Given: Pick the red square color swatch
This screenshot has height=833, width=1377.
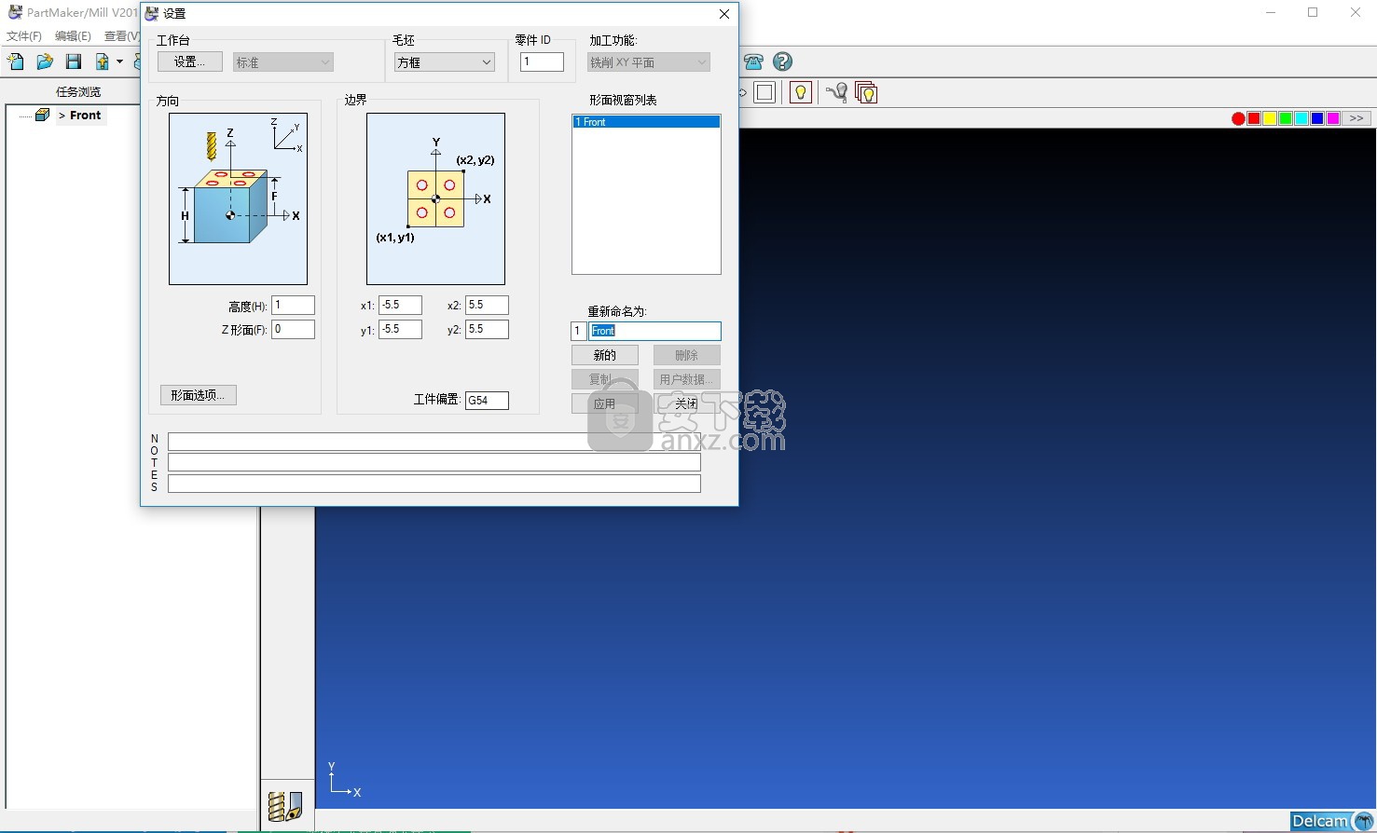Looking at the screenshot, I should click(x=1254, y=118).
